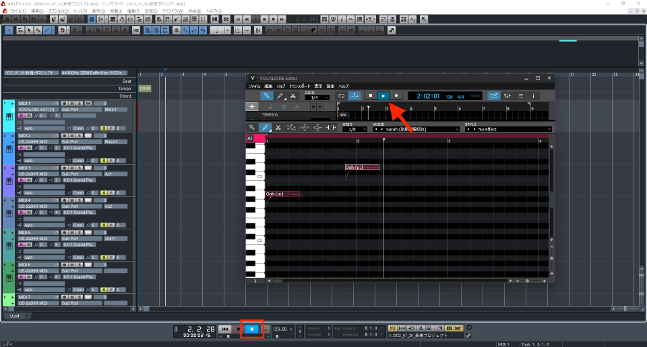The image size is (647, 347).
Task: Open VOCALOID ジョブ menu
Action: point(280,87)
